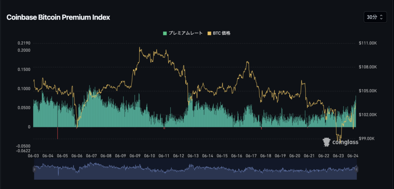Click the 06-22 date axis label
Viewport: 394px width, 189px height.
coord(324,156)
